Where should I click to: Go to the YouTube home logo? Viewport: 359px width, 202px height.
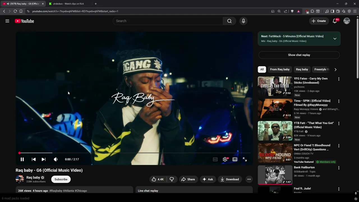click(24, 21)
